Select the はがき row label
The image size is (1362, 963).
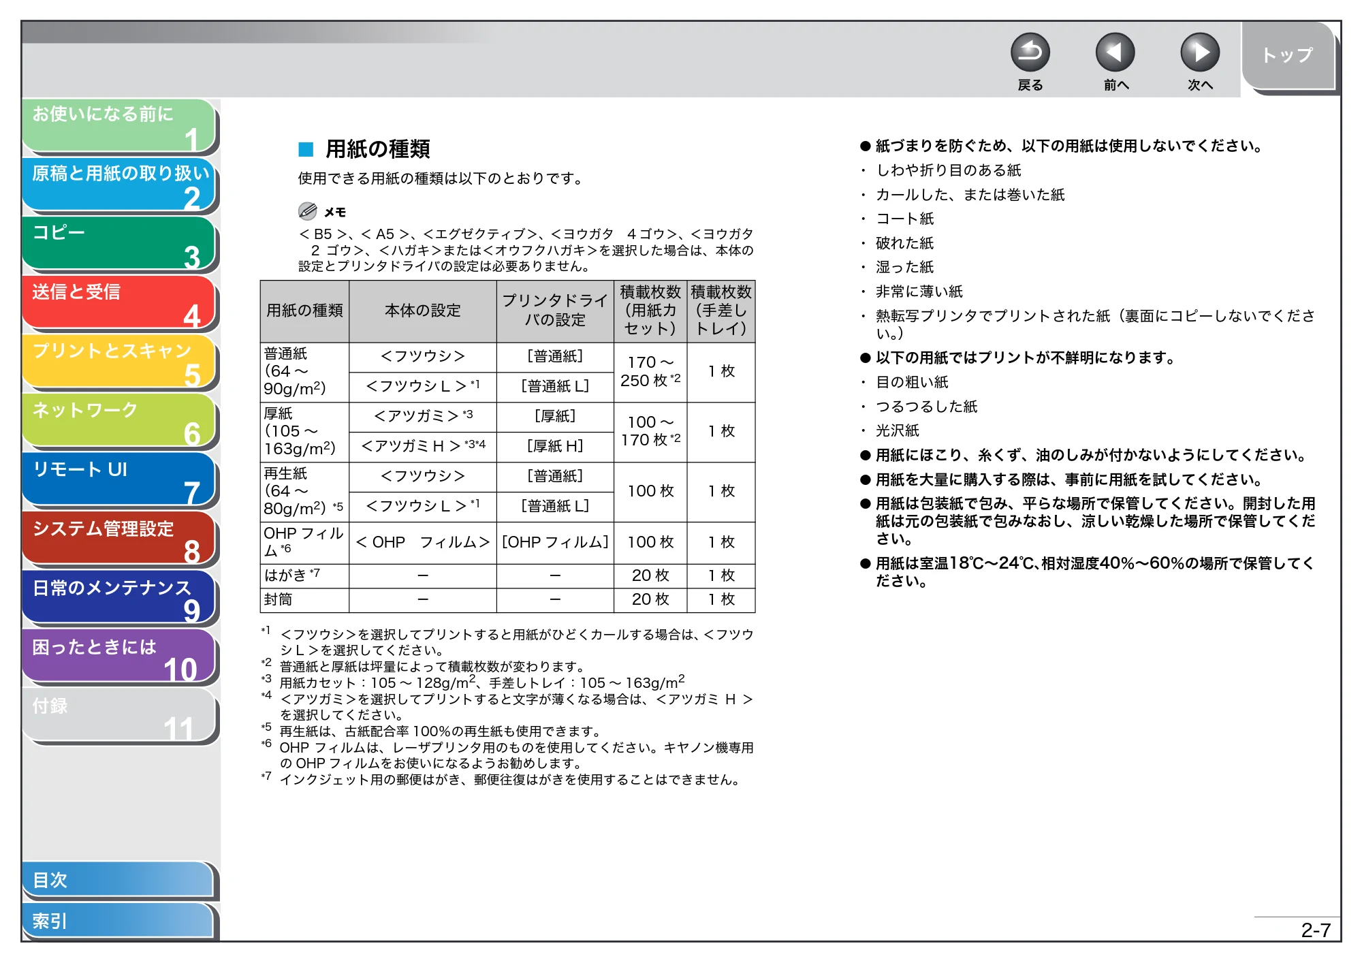click(304, 576)
